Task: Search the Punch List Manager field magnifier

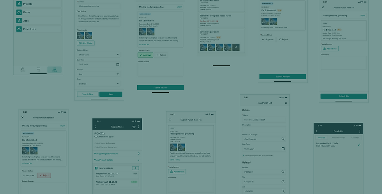Action: (283, 139)
